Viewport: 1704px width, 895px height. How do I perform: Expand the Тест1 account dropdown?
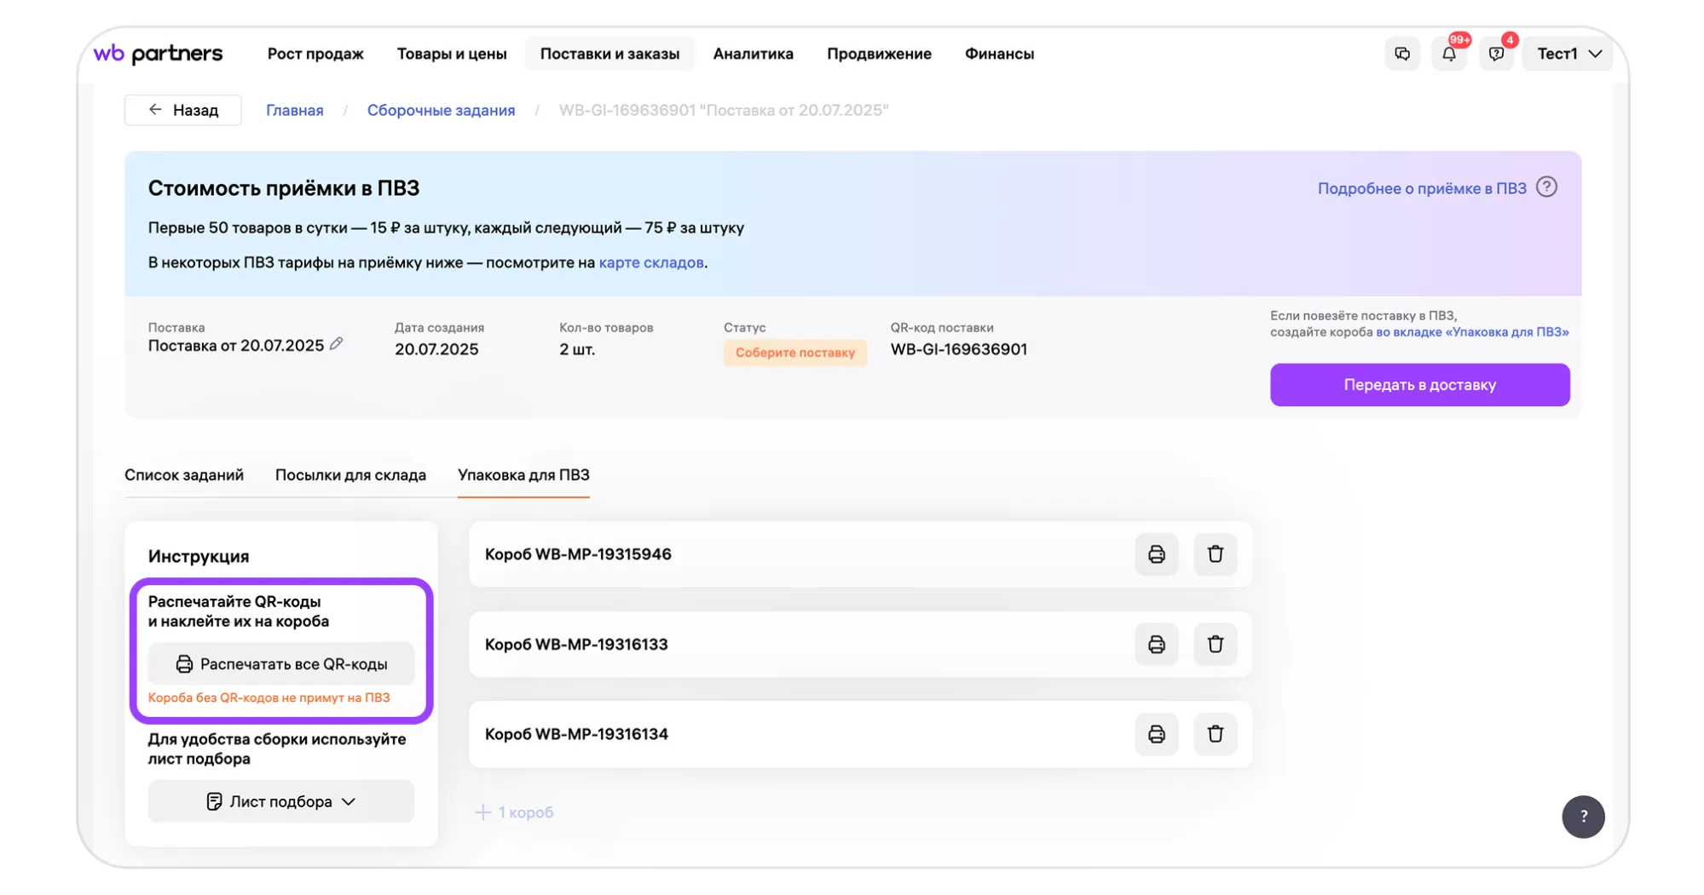[x=1568, y=55]
